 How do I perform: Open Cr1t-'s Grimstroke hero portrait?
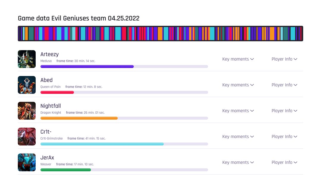(x=27, y=137)
